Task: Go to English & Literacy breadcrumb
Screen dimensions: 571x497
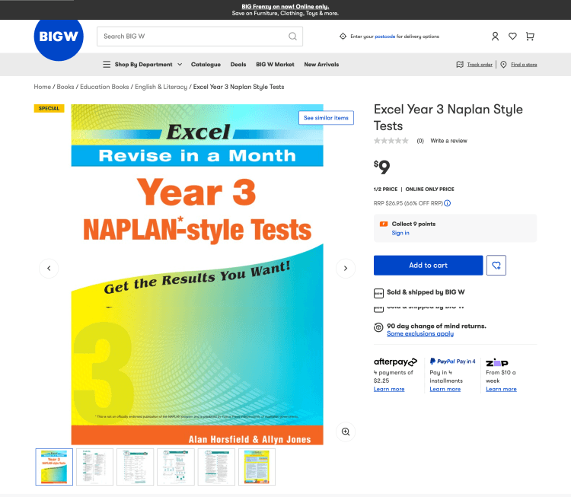Action: [161, 87]
